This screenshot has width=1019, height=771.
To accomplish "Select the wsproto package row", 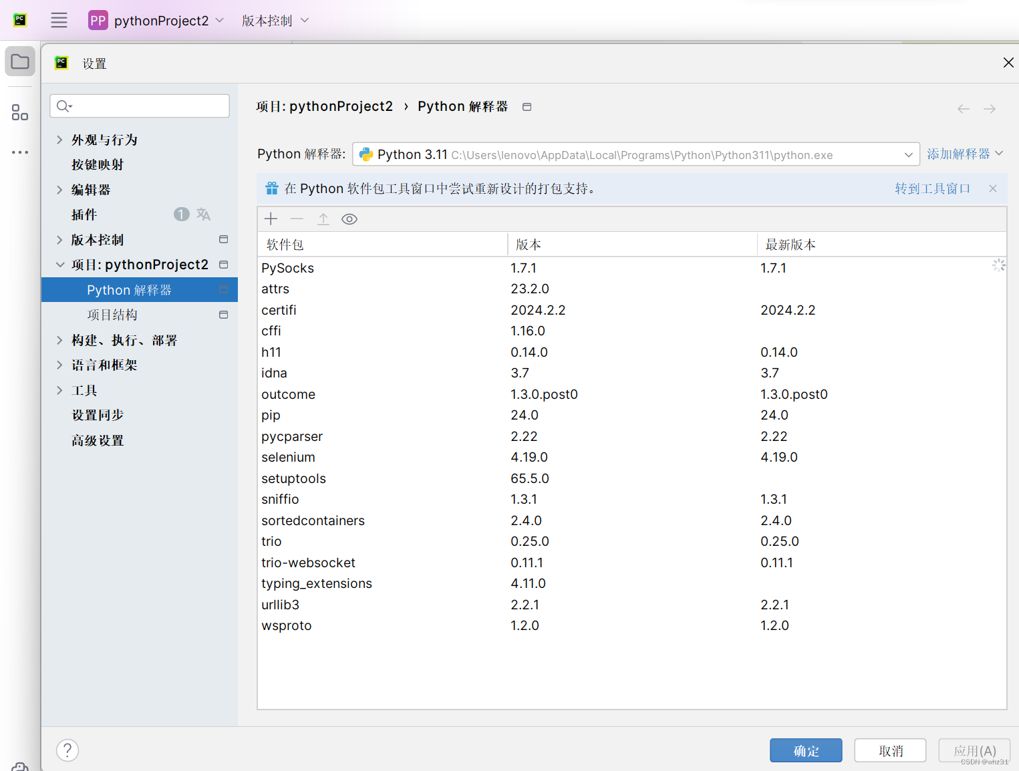I will point(631,625).
